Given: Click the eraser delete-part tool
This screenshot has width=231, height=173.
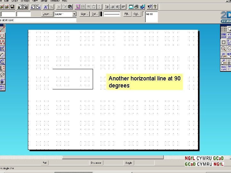Looking at the screenshot, I should pyautogui.click(x=2, y=75).
